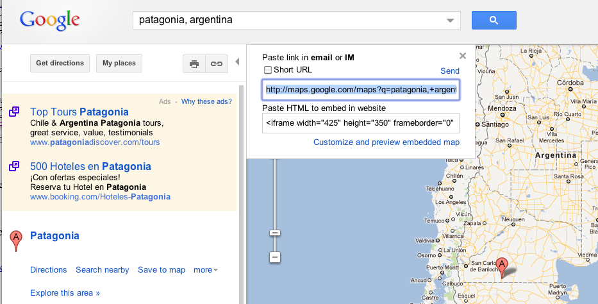Click the print icon button
Viewport: 598px width, 304px height.
pos(194,63)
